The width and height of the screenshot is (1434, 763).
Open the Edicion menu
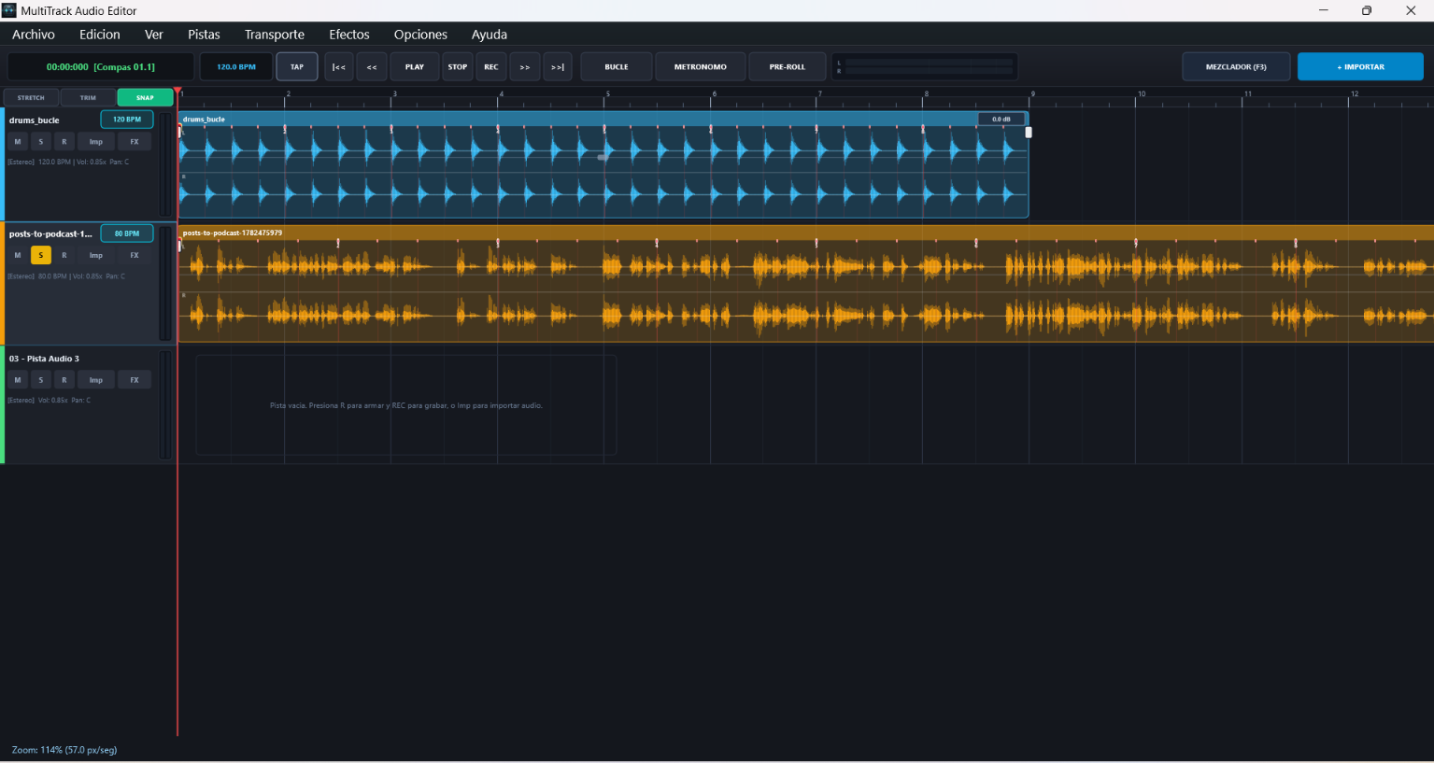pyautogui.click(x=100, y=35)
